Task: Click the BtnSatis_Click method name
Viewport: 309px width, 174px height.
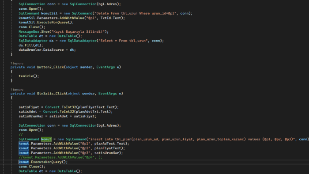Action: (x=52, y=94)
